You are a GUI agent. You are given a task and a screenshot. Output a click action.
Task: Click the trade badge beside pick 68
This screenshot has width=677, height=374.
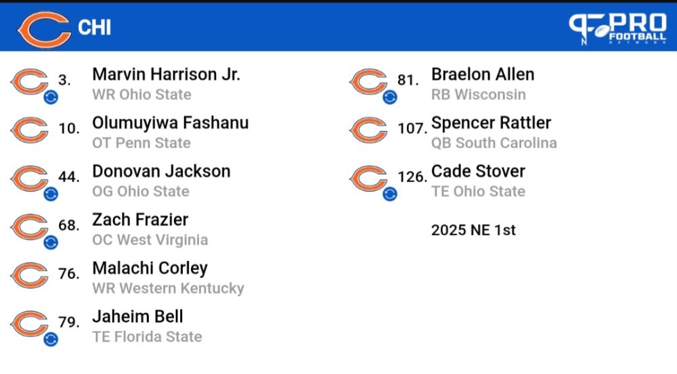click(51, 242)
